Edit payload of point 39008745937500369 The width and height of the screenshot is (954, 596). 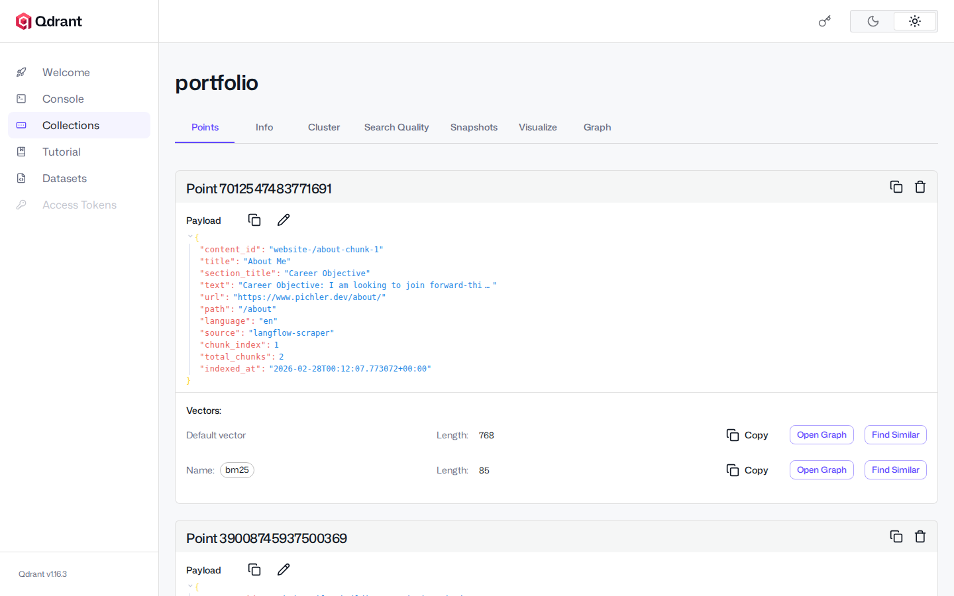coord(284,570)
